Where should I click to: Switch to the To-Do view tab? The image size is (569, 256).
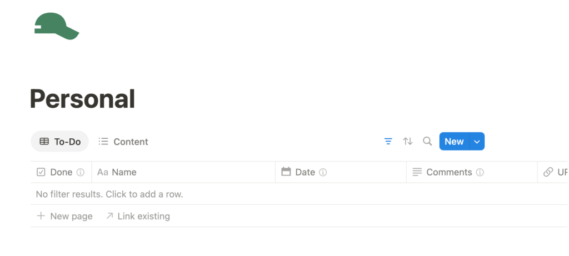(60, 142)
